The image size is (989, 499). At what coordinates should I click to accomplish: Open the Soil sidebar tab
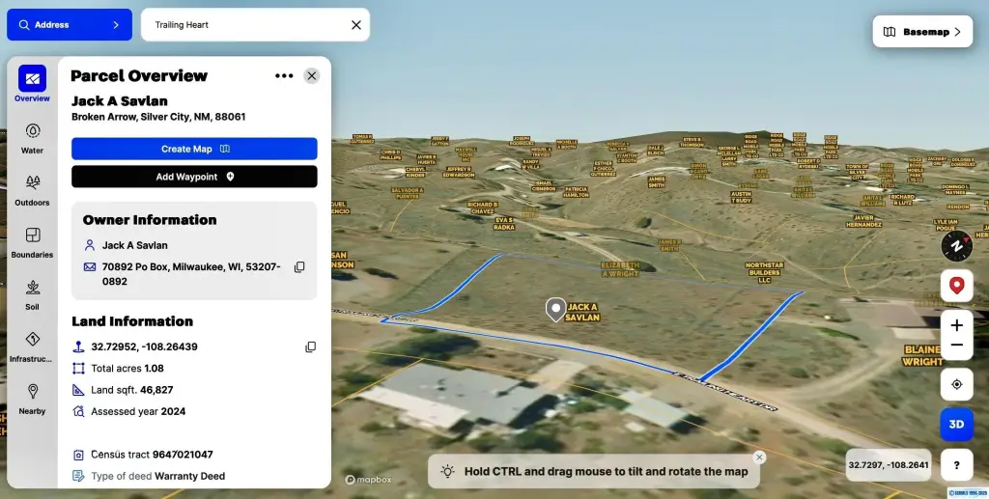click(32, 295)
